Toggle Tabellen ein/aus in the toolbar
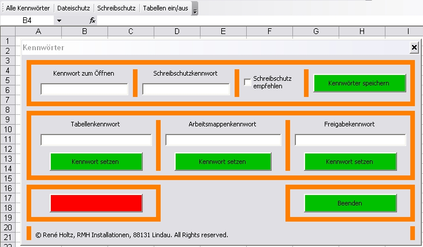 pyautogui.click(x=165, y=9)
